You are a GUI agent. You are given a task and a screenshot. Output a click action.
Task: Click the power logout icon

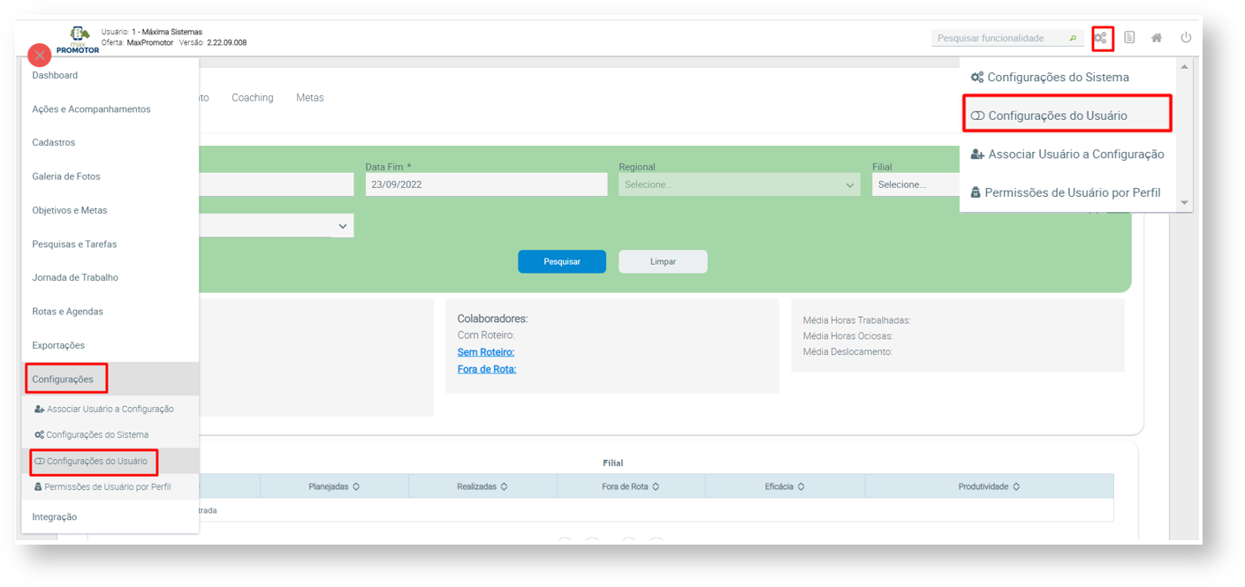pos(1186,38)
